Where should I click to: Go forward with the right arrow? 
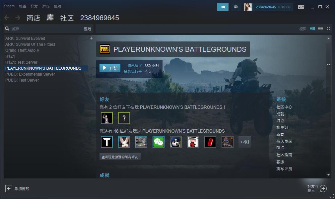click(18, 18)
